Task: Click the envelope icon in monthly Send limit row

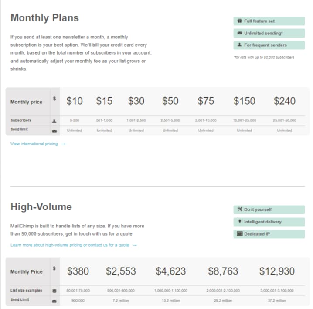Action: 54,130
